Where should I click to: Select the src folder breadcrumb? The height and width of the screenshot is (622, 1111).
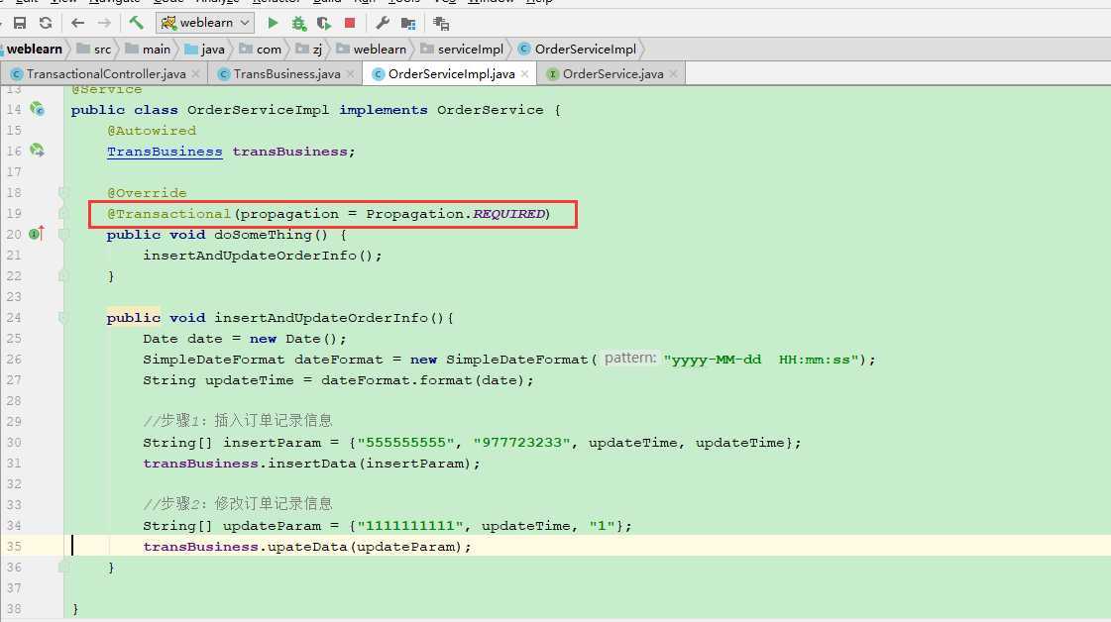tap(94, 49)
